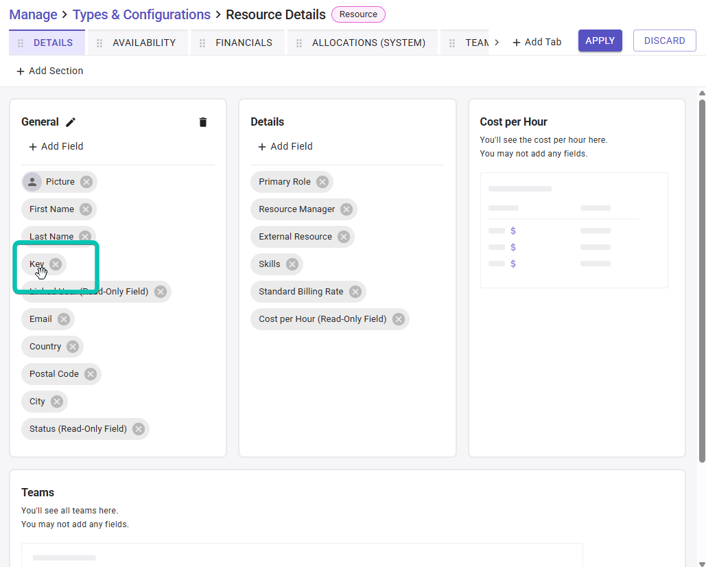Add a new tab

point(537,43)
